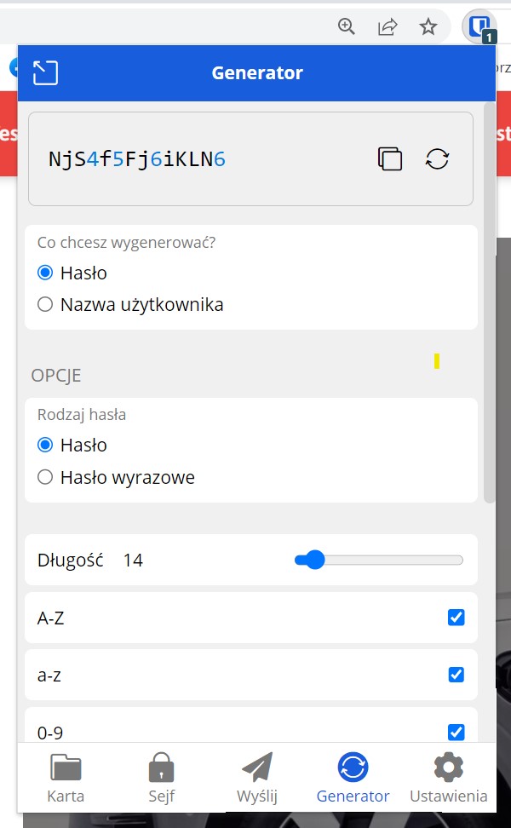Select the Generator tab
The image size is (511, 828).
pos(353,779)
